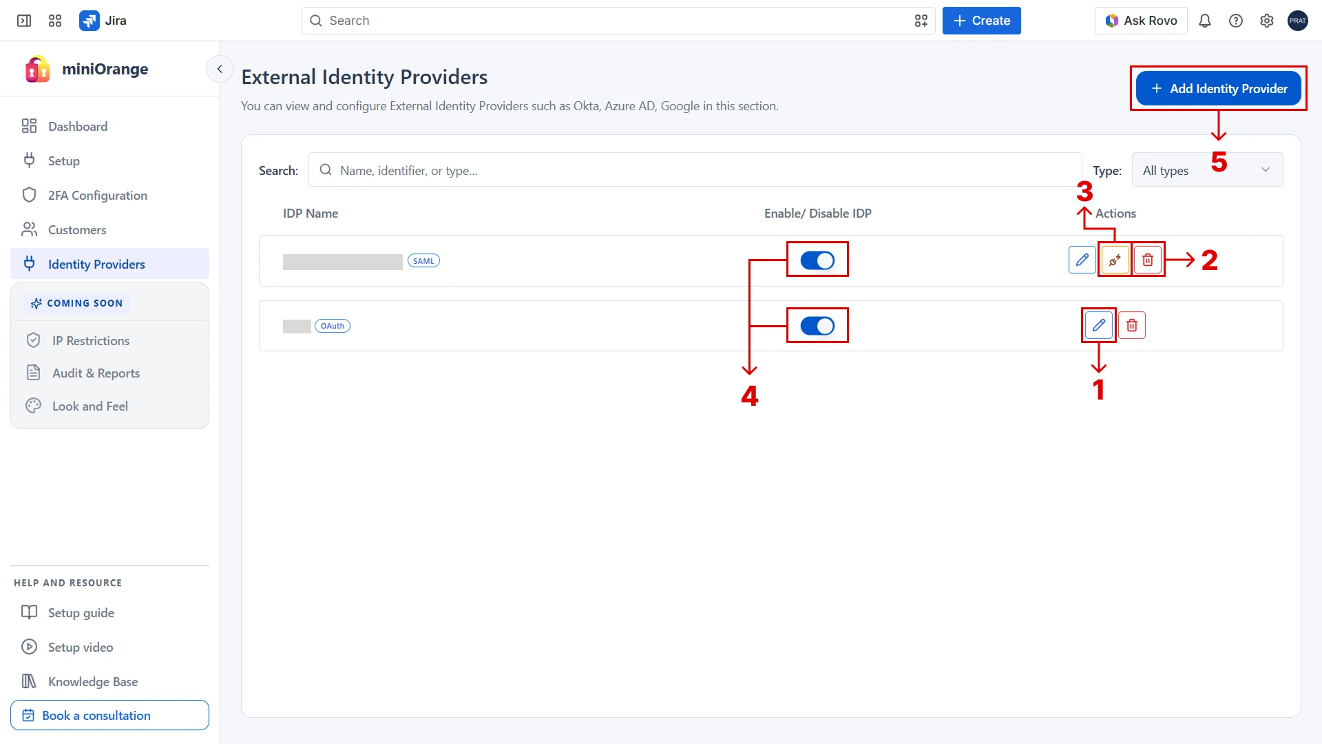Open the All types dropdown
The image size is (1322, 744).
(1207, 170)
